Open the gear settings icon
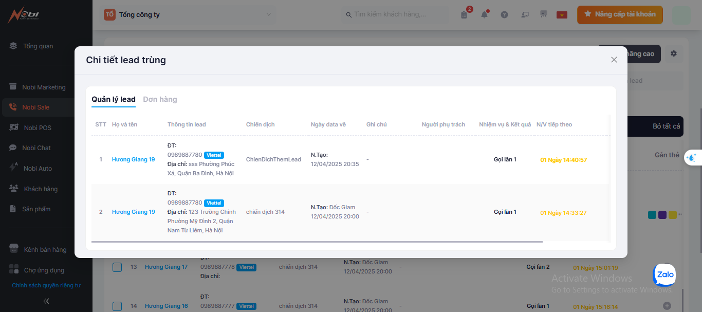Image resolution: width=702 pixels, height=312 pixels. tap(674, 54)
